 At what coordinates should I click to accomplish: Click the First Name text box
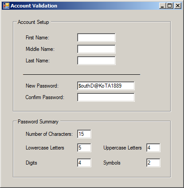point(96,38)
